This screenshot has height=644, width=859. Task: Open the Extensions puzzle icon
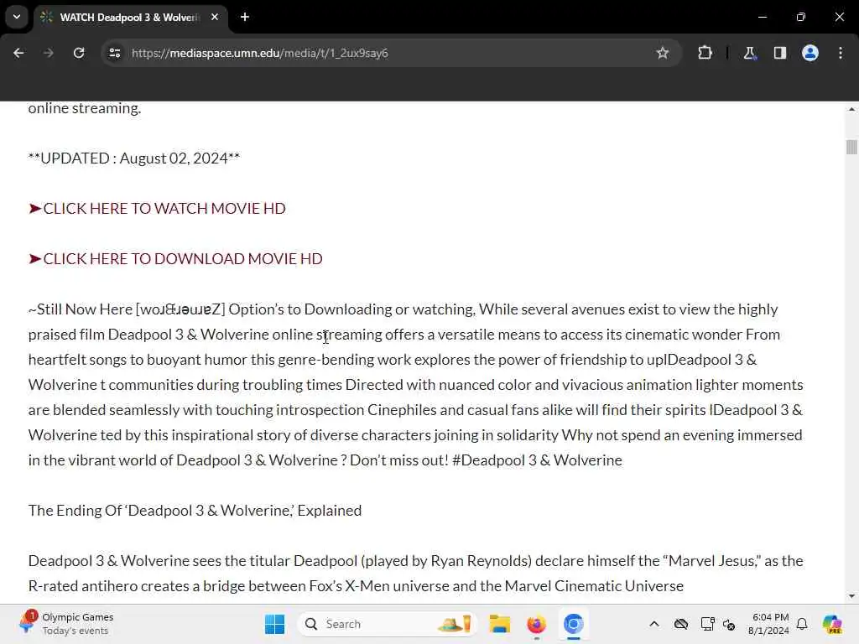click(x=705, y=53)
